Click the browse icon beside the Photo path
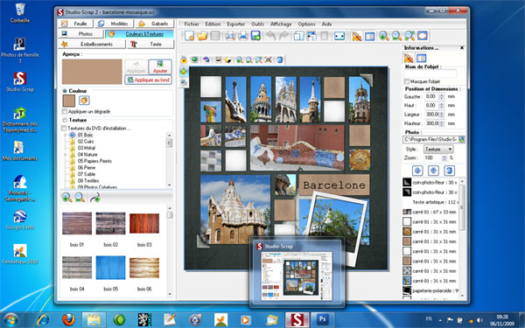The image size is (525, 328). pos(462,139)
